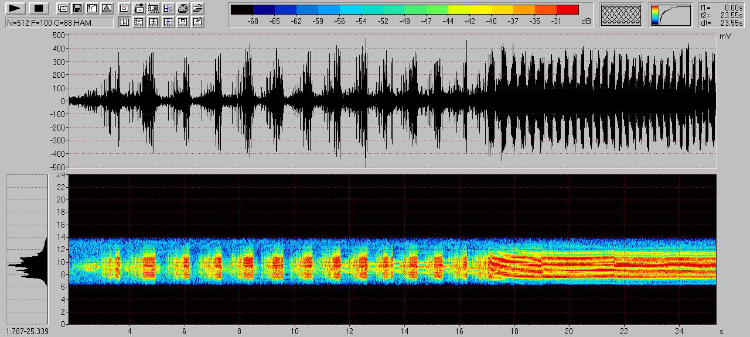Click the N=512 F=100 parameters field
This screenshot has height=337, width=750.
(59, 22)
